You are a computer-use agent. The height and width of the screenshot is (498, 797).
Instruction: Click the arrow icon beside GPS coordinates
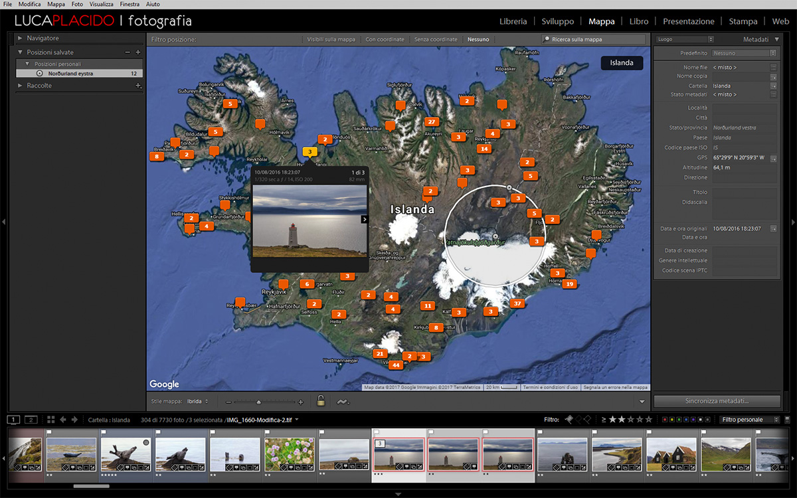(773, 158)
